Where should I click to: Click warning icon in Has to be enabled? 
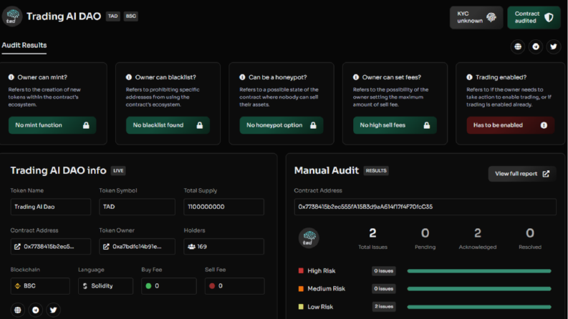point(544,125)
